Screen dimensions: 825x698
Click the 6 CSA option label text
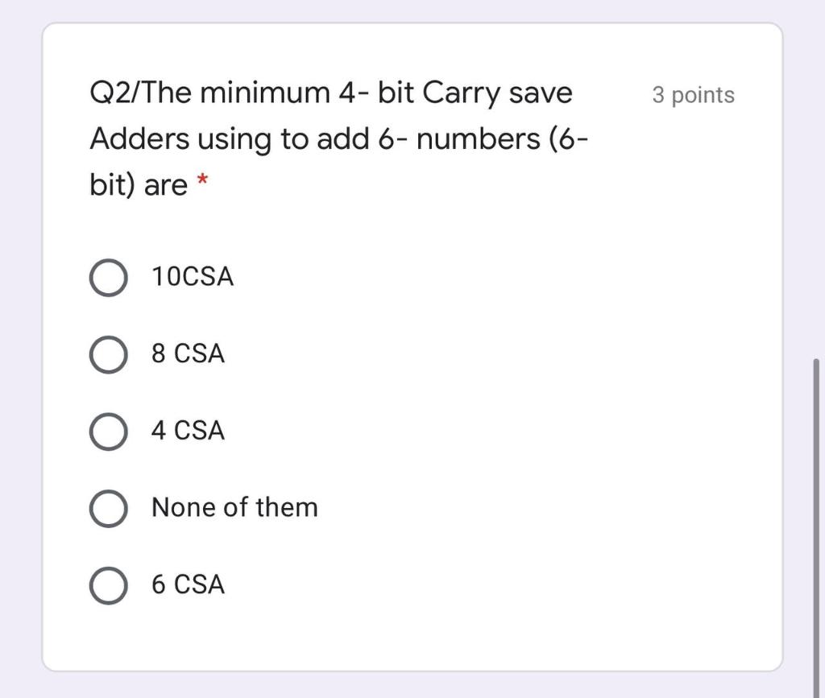187,585
